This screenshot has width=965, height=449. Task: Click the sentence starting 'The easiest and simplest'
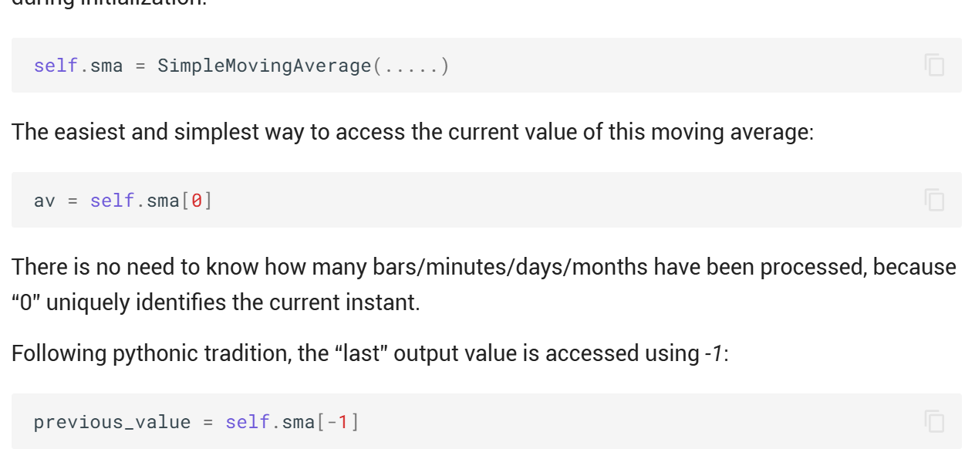click(413, 132)
